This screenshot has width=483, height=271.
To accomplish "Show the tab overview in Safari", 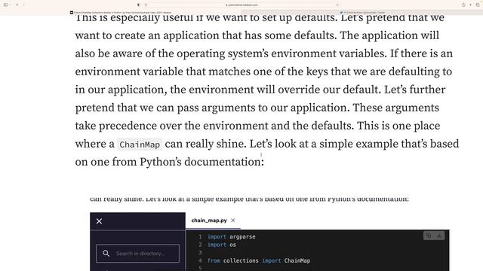I will coord(478,5).
